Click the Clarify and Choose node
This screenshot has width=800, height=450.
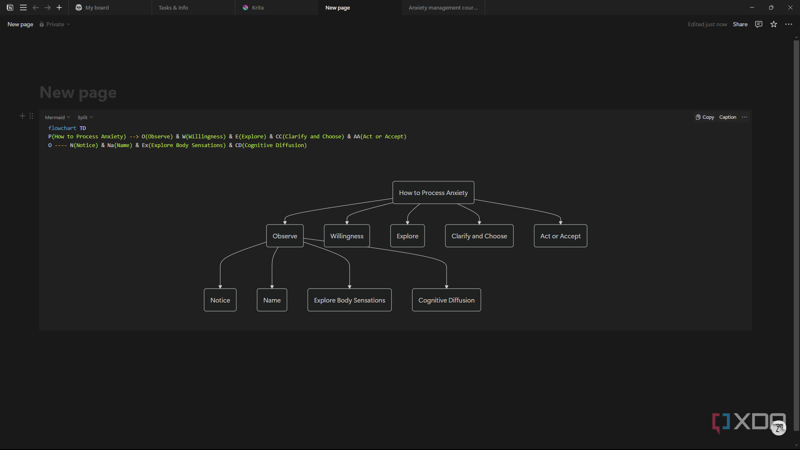pos(479,236)
